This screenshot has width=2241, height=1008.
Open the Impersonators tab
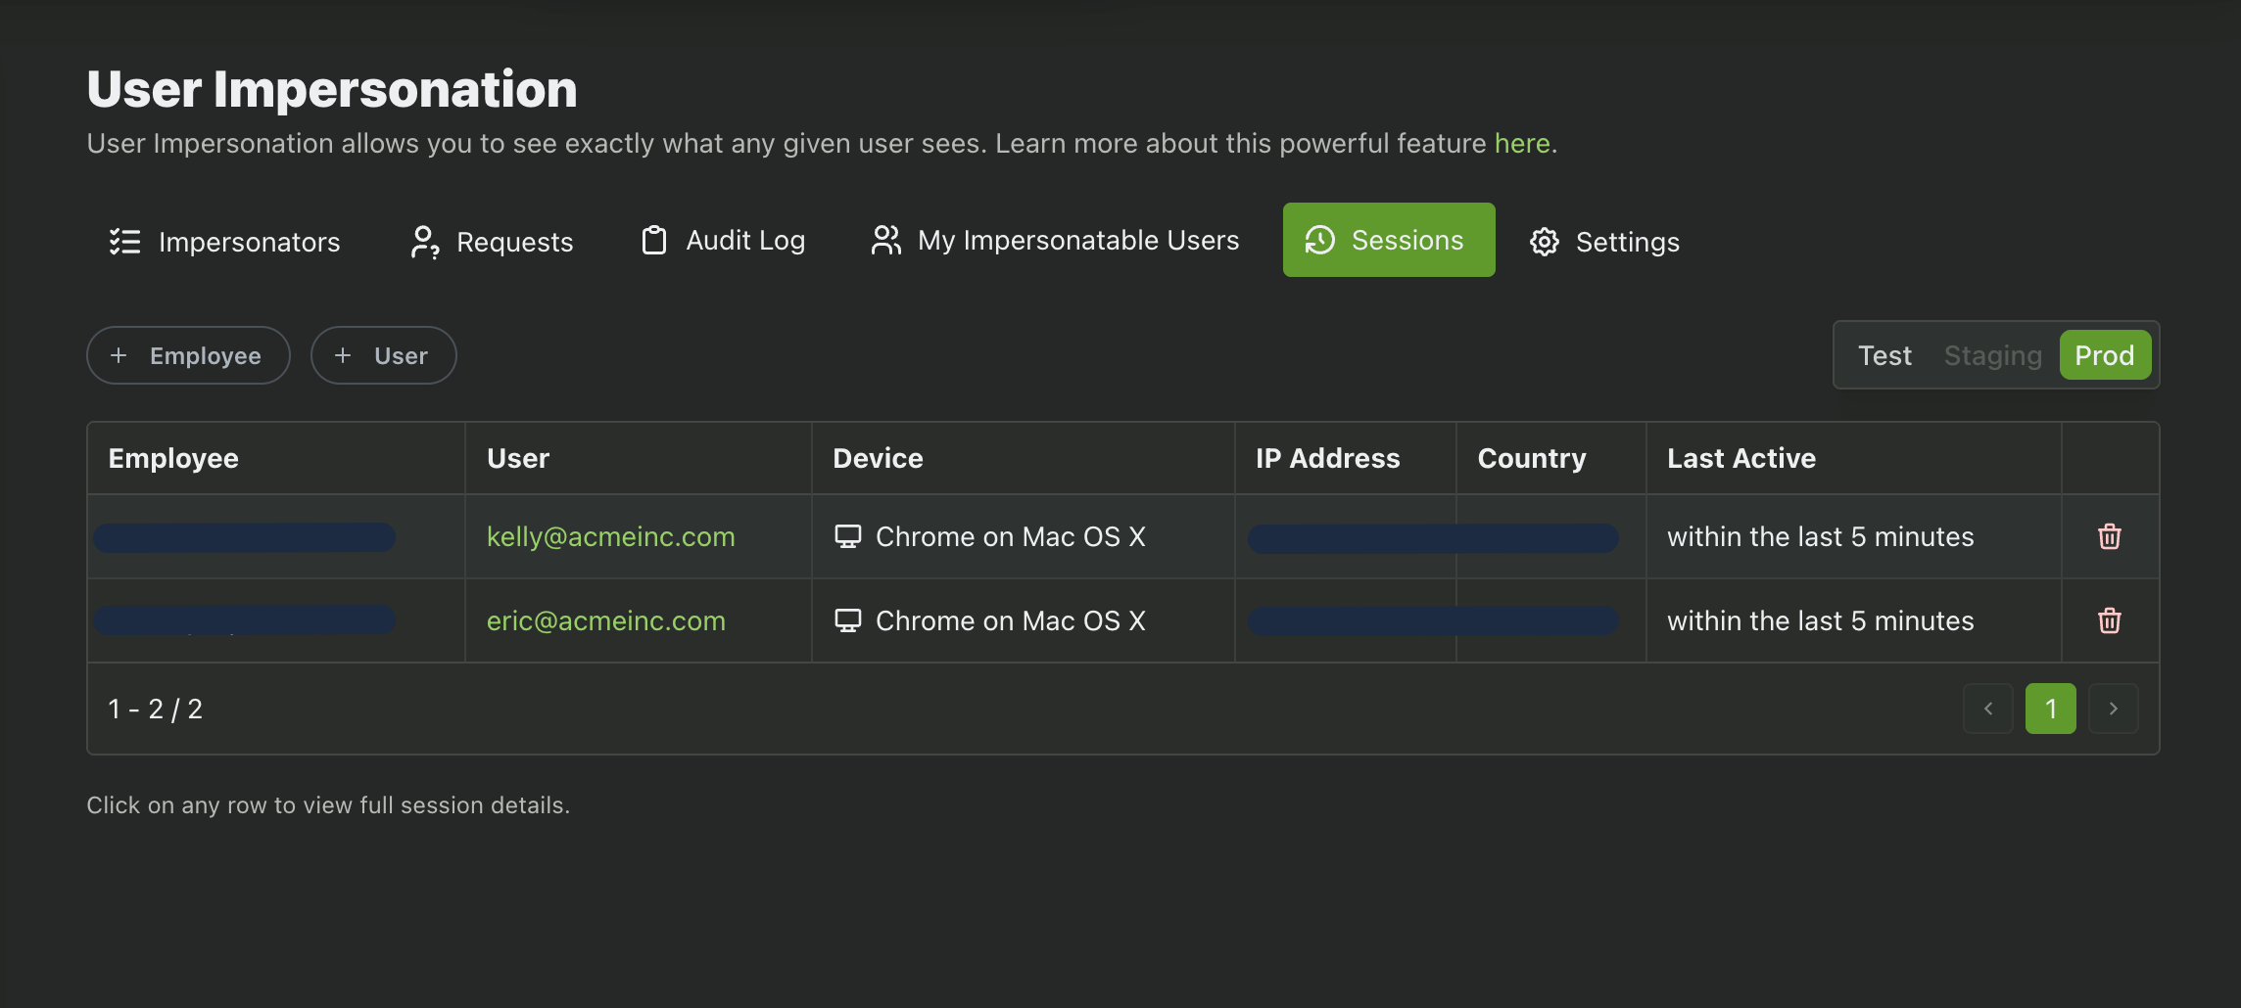224,241
